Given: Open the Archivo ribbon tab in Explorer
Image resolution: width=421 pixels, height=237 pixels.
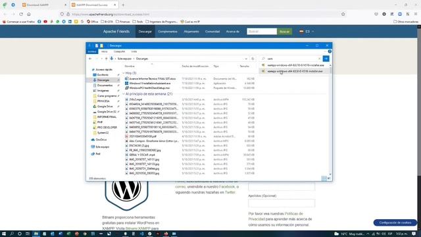Looking at the screenshot, I should [x=92, y=51].
